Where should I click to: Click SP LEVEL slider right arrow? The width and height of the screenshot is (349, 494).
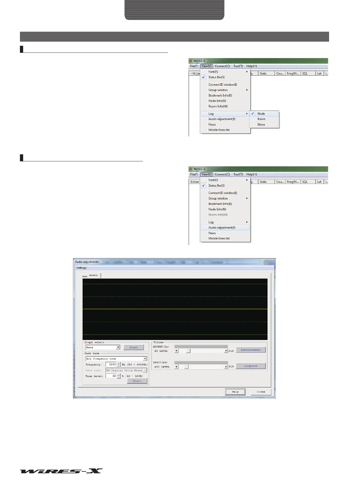coord(226,351)
